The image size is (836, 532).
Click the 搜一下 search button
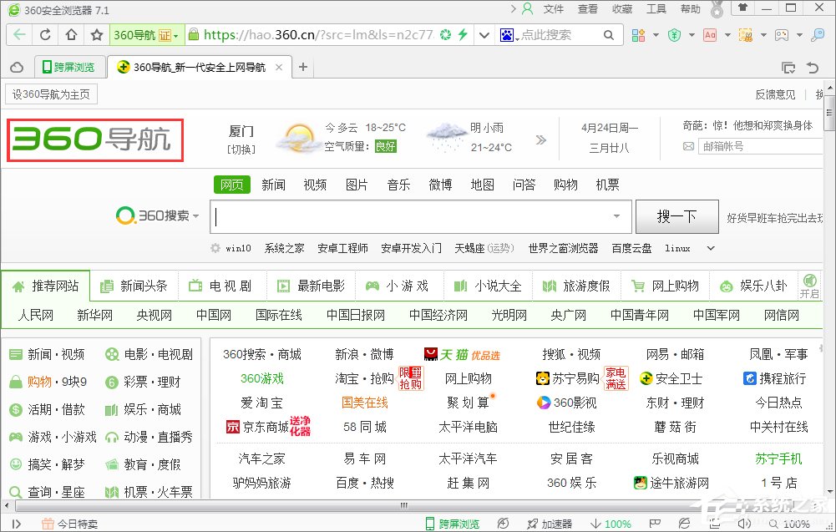pyautogui.click(x=676, y=216)
